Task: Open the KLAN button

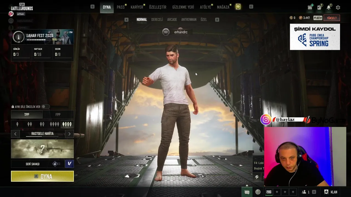Action: [331, 192]
